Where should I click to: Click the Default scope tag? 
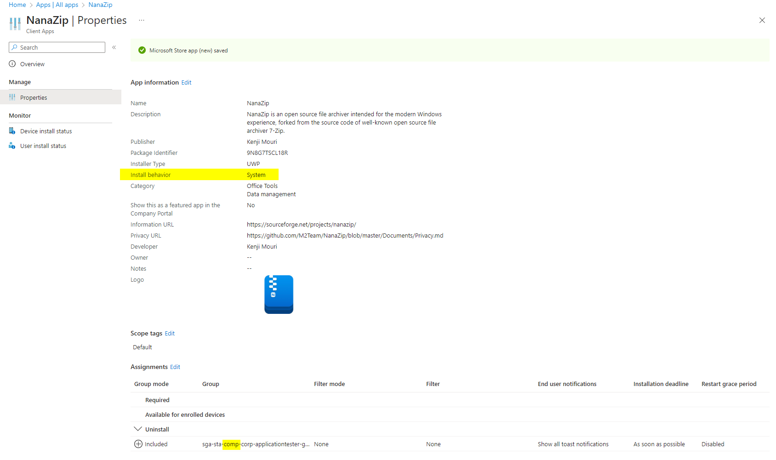(x=143, y=347)
